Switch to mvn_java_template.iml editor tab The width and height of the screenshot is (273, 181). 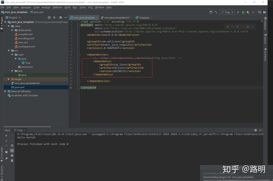coord(117,17)
